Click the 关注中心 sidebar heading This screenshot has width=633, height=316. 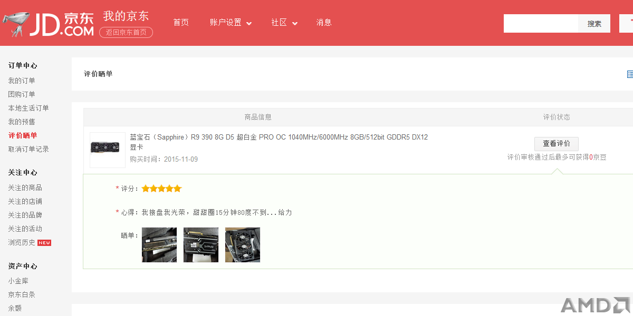tap(23, 172)
